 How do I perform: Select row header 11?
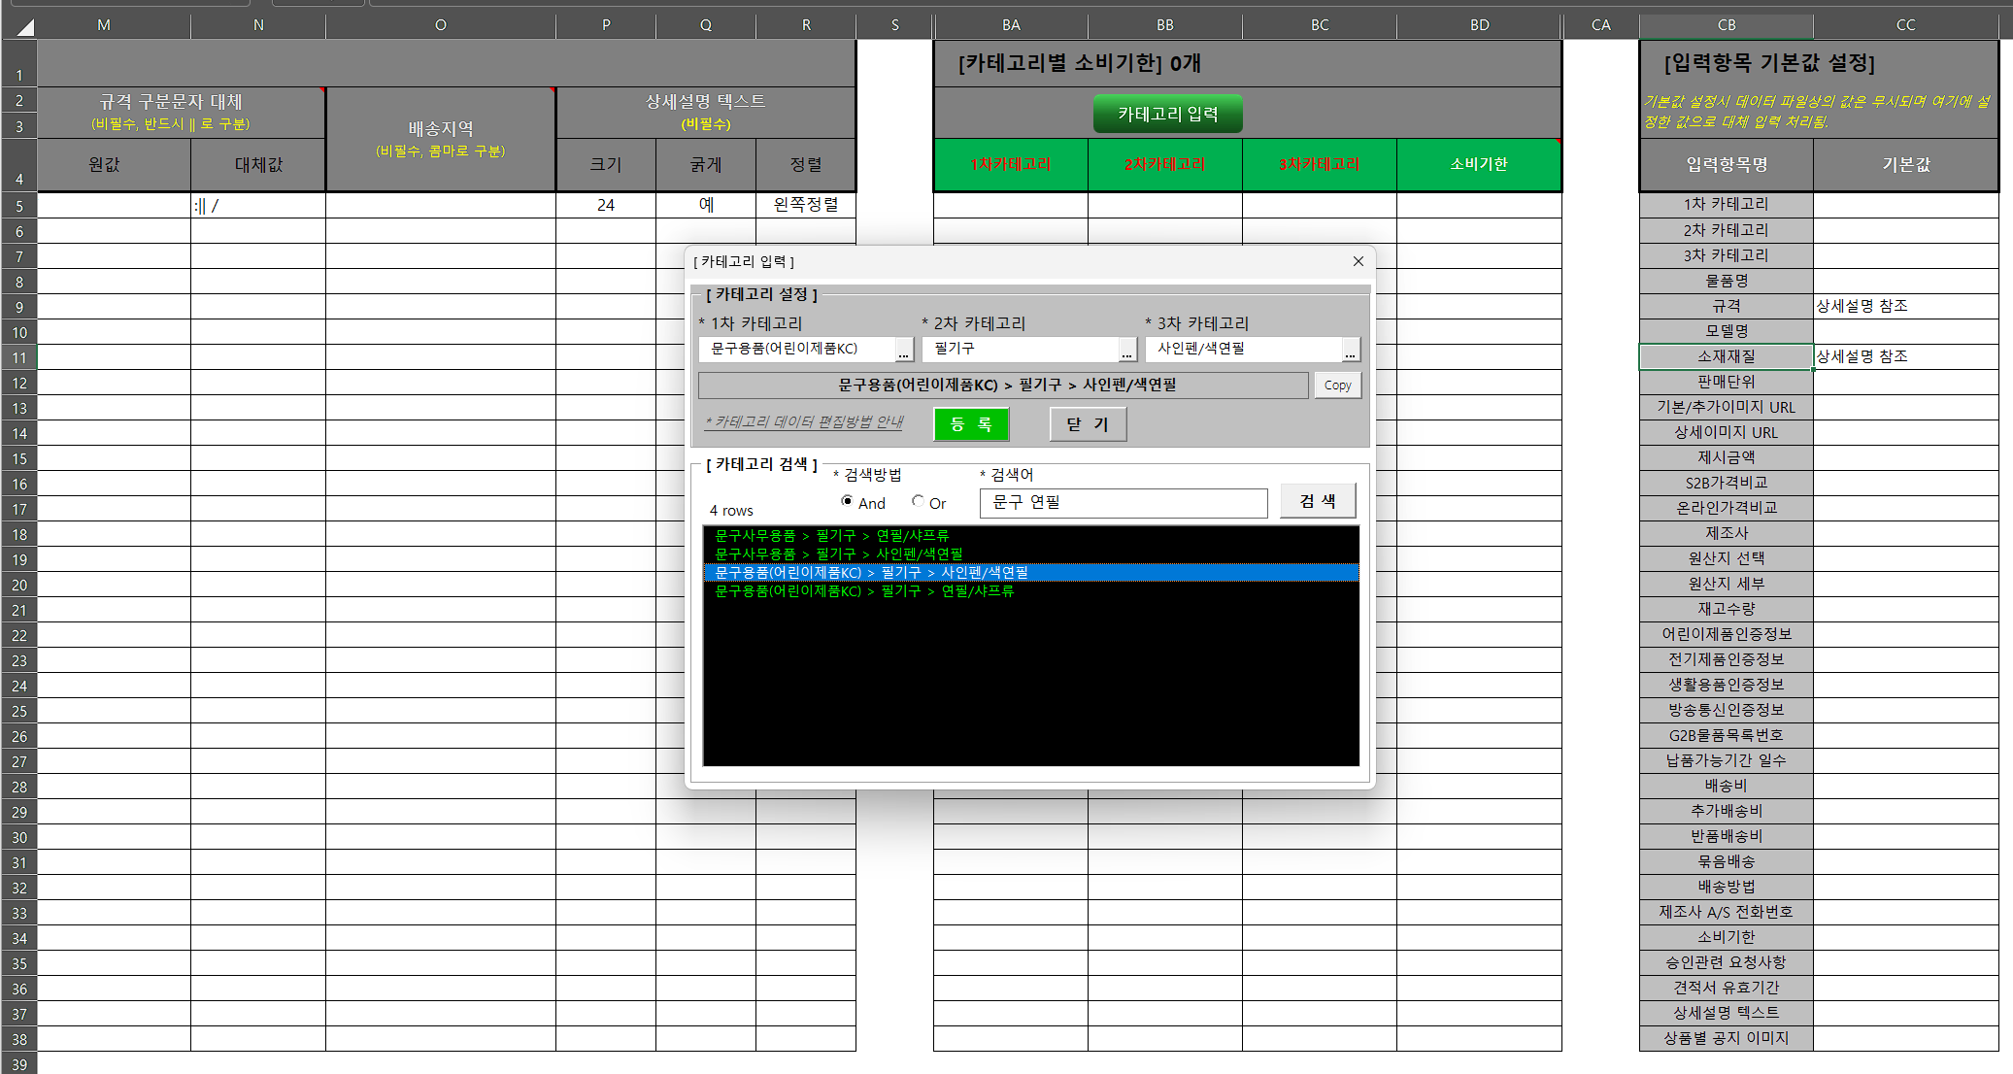click(19, 357)
